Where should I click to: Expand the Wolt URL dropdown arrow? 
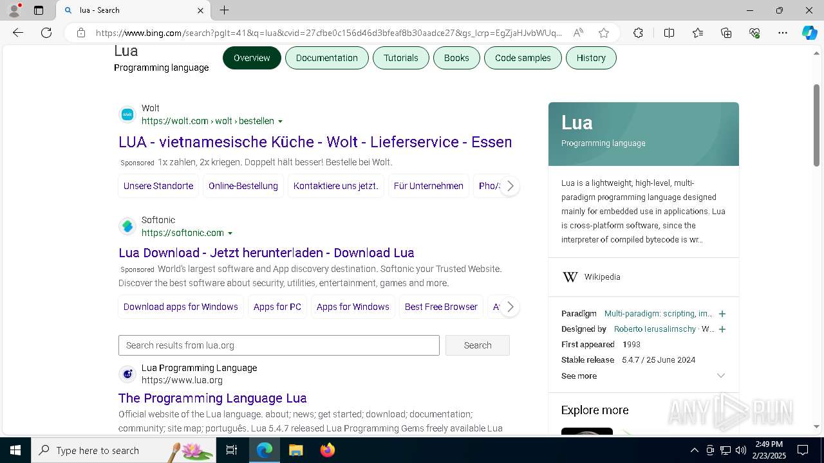280,121
